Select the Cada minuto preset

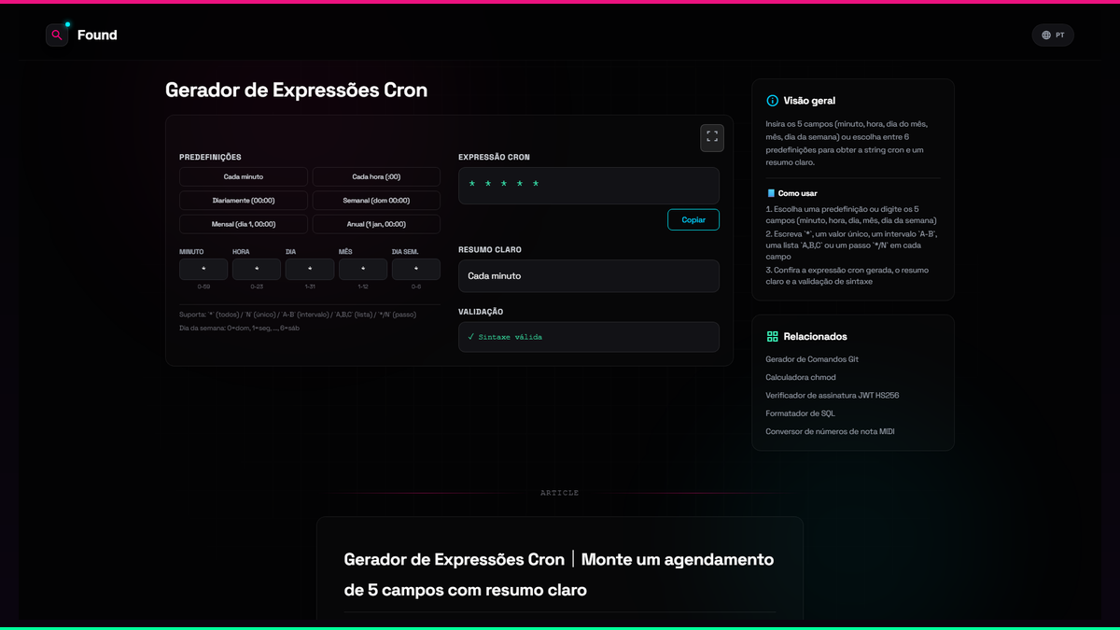tap(244, 176)
